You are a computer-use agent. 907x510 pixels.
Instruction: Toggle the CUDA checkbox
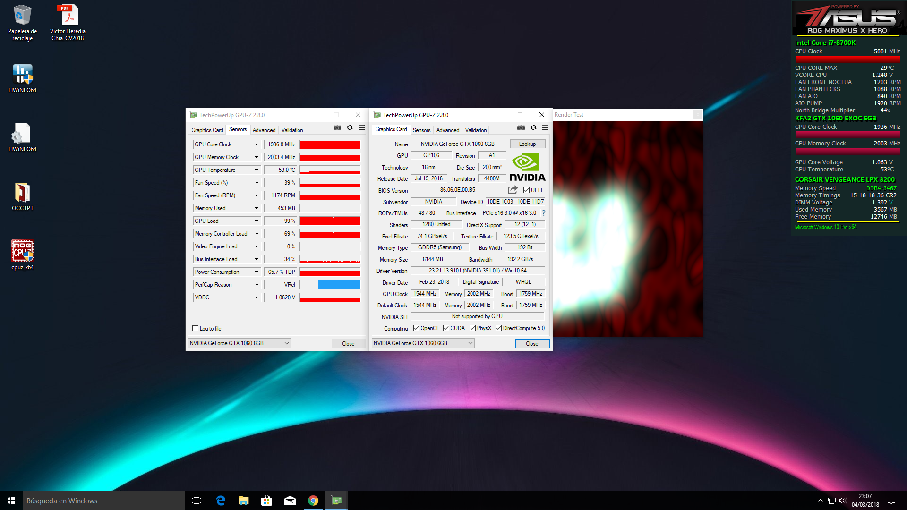pos(446,328)
